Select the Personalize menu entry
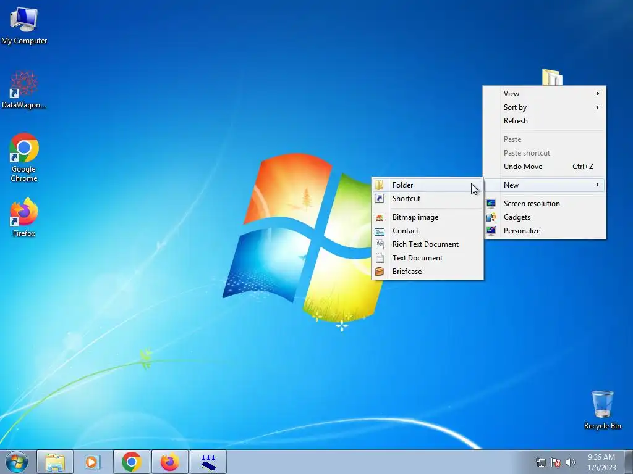This screenshot has width=633, height=474. (x=544, y=231)
